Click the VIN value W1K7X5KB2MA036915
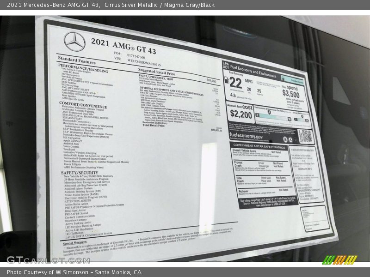This screenshot has width=370, height=277. click(144, 62)
